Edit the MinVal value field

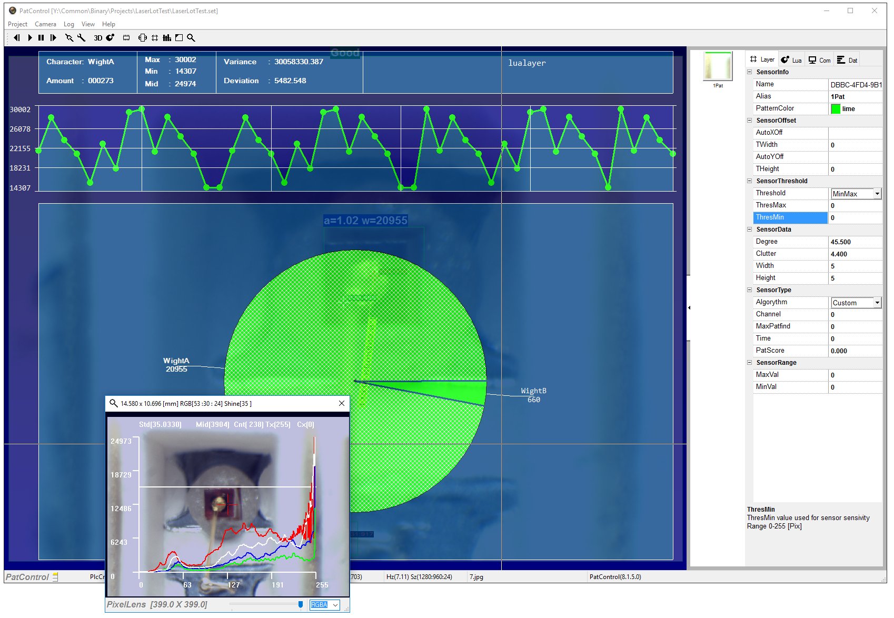pos(855,387)
